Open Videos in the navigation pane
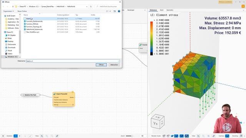 pos(9,54)
